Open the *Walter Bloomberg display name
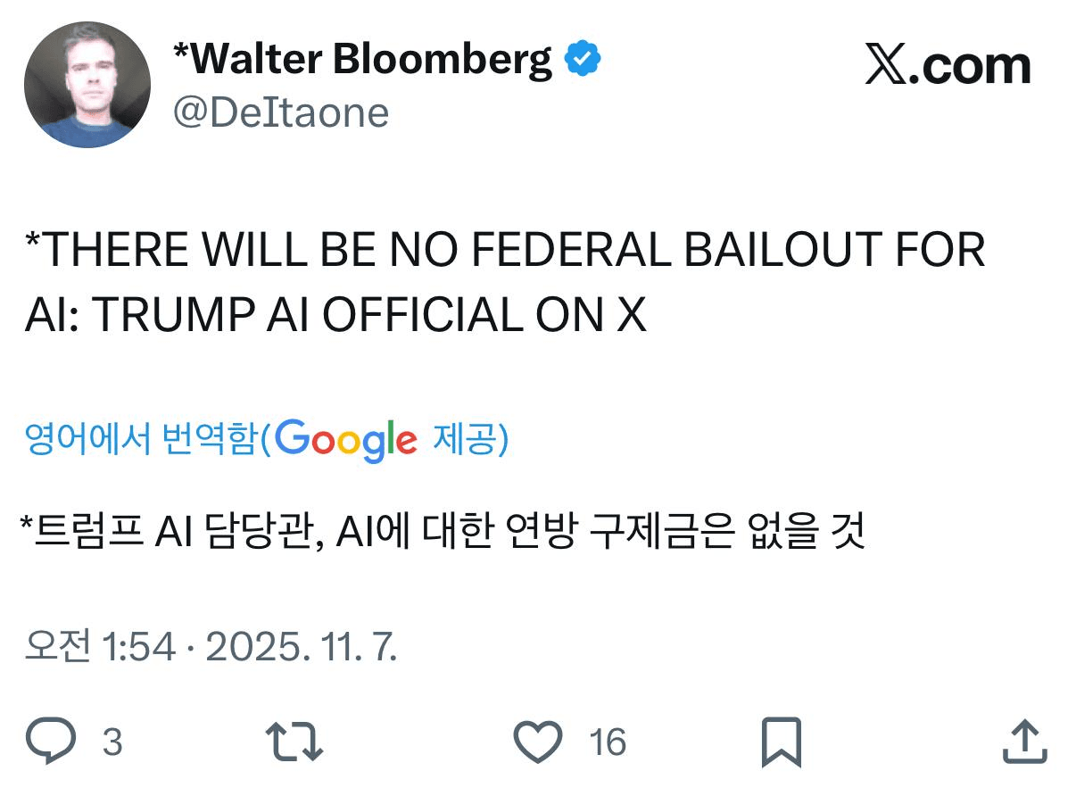This screenshot has width=1076, height=796. pyautogui.click(x=362, y=60)
